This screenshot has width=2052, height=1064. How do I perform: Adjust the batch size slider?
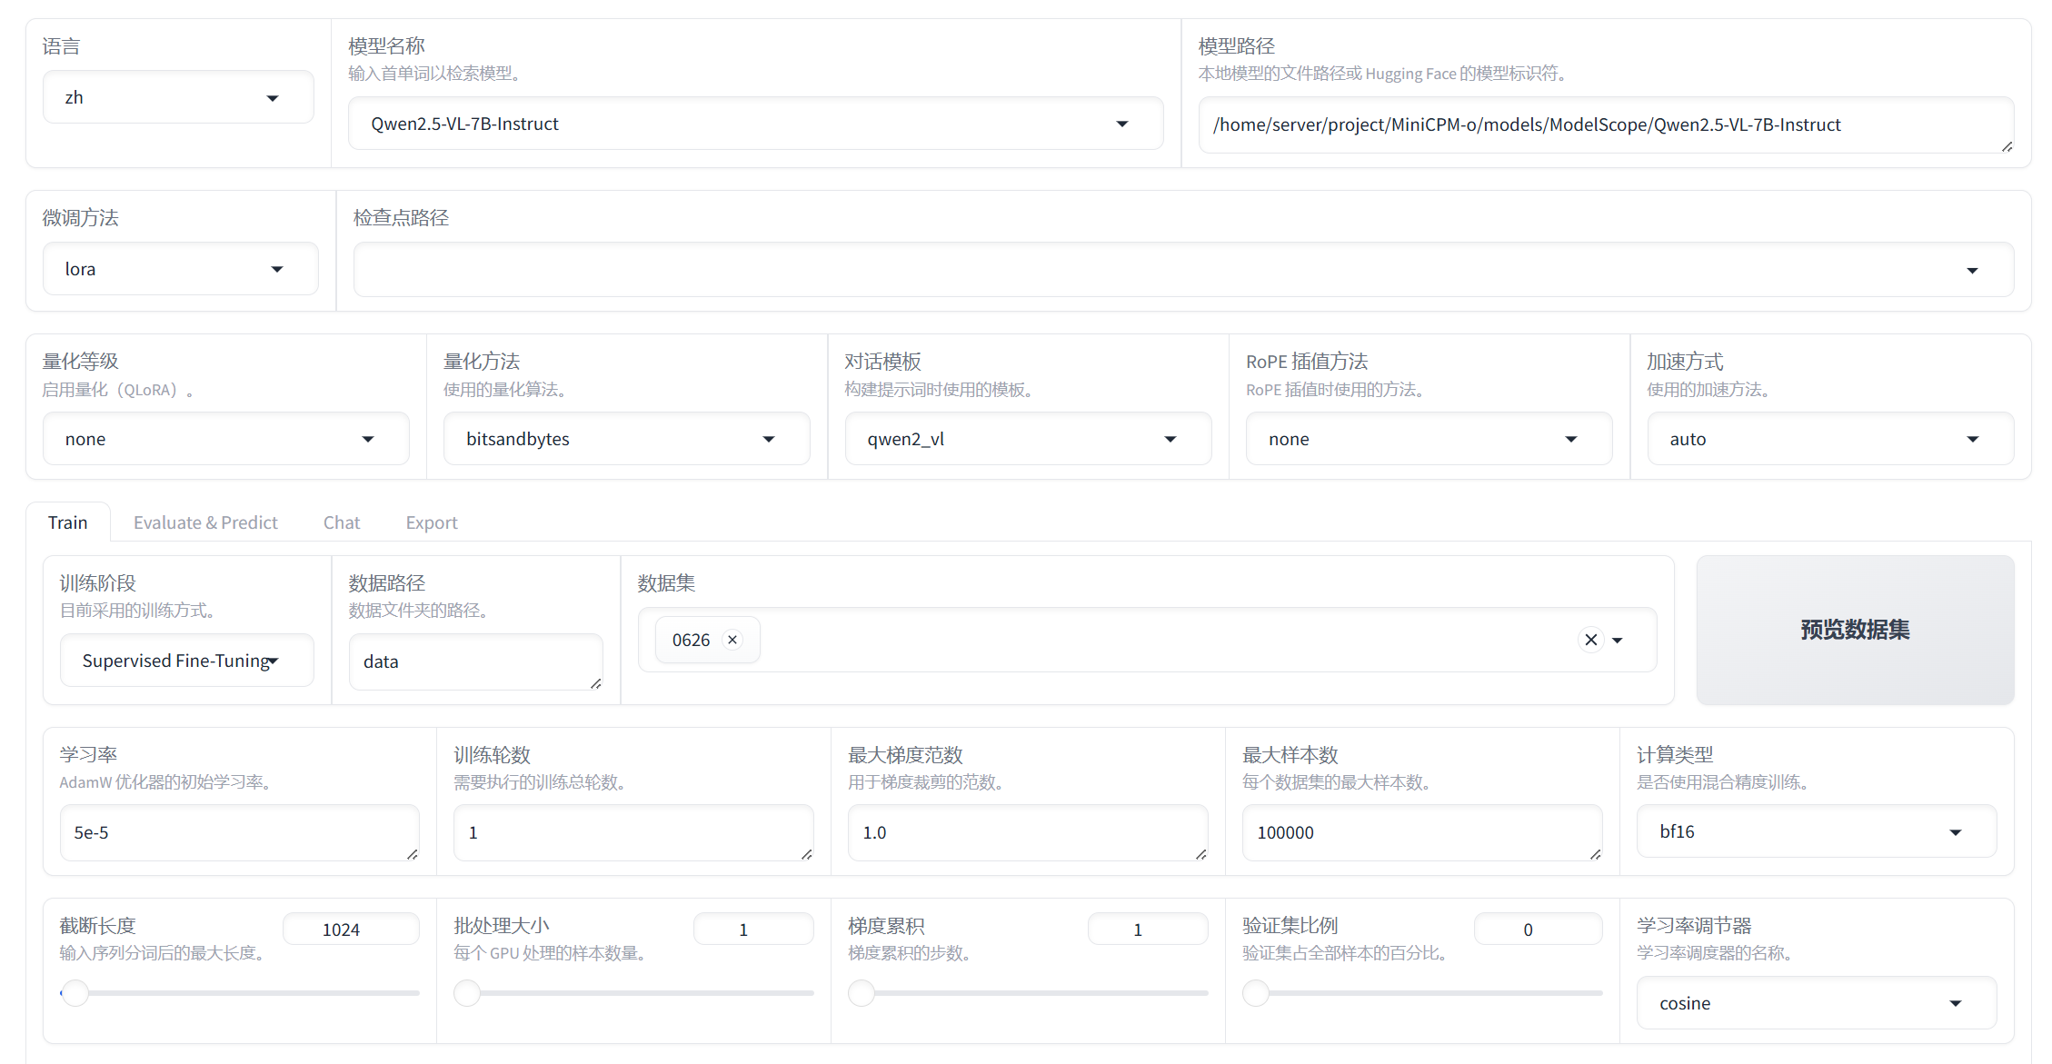coord(633,993)
